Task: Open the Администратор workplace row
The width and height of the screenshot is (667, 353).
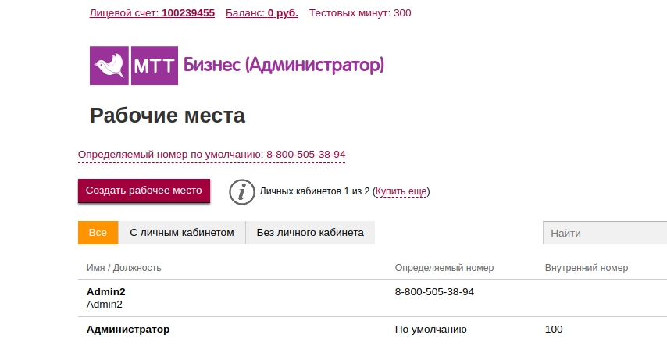Action: click(x=128, y=330)
